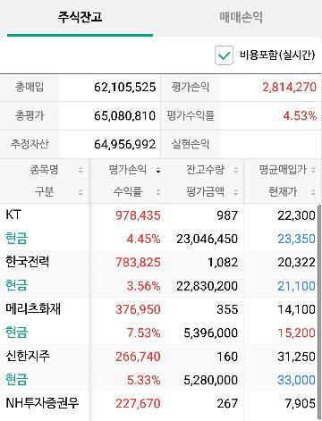Sort by 잔고수량 using its arrow icon
Screen dimensions: 322x421
[x=236, y=170]
